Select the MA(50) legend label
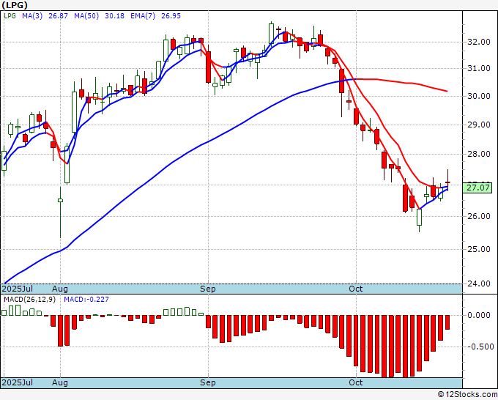Image resolution: width=498 pixels, height=400 pixels. [x=86, y=16]
